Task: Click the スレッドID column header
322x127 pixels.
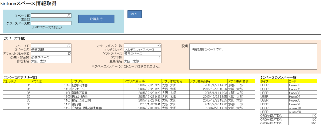Action: [17, 81]
